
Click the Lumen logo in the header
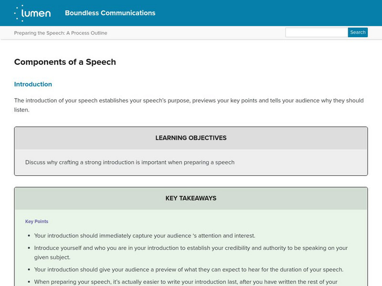point(32,13)
